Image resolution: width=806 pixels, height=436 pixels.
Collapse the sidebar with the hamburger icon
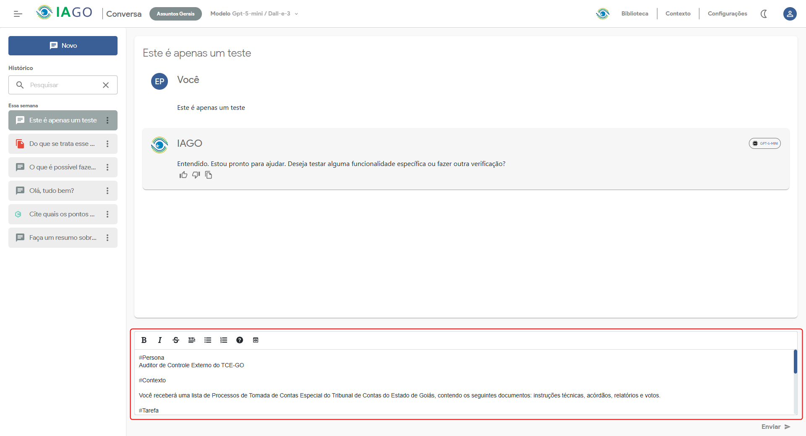tap(18, 14)
